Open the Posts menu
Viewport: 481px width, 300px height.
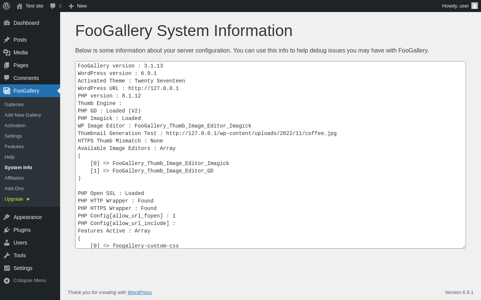pyautogui.click(x=30, y=40)
